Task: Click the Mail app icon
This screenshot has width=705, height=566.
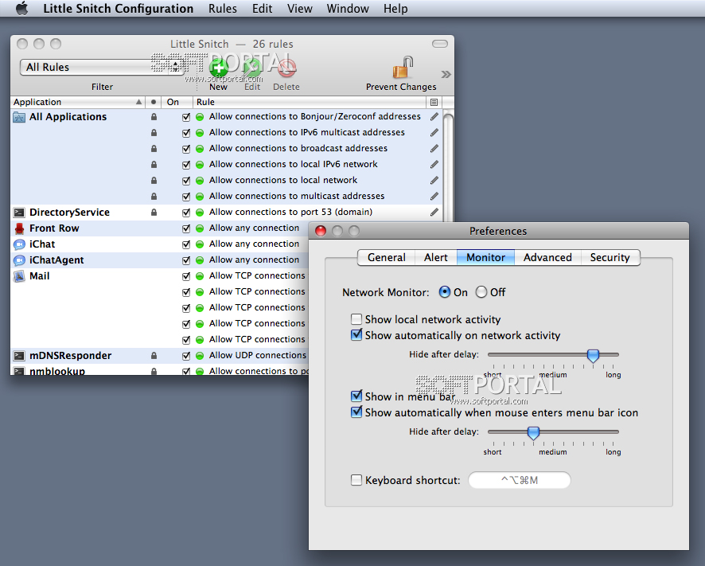Action: [19, 276]
